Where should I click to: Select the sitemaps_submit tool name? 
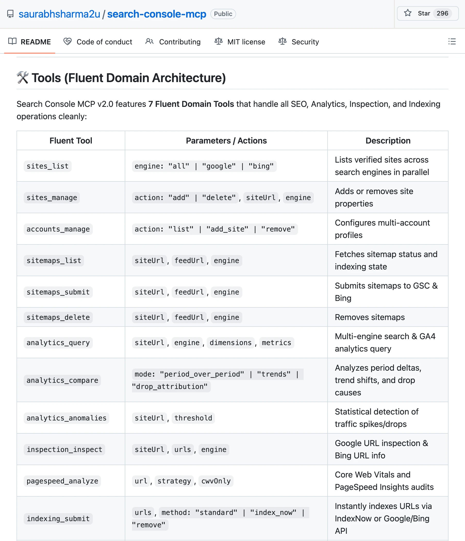click(58, 292)
